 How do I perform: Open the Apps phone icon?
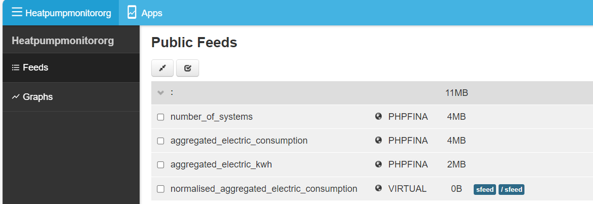coord(131,13)
